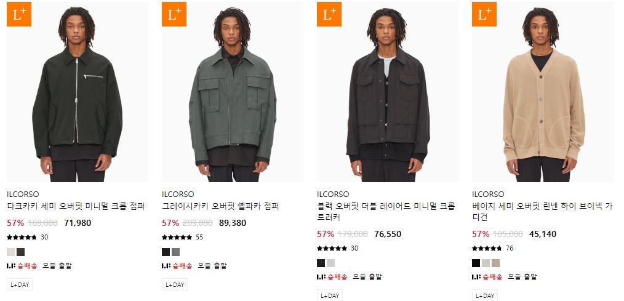Click the orange L+ badge on the black trucker jacket
The height and width of the screenshot is (301, 624).
click(329, 14)
